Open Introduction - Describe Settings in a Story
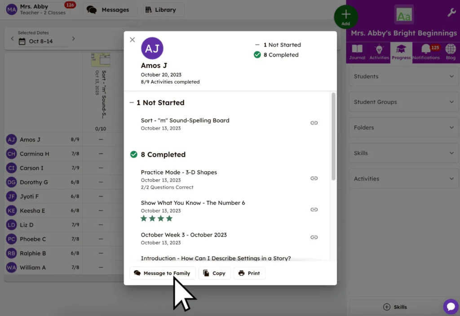The height and width of the screenshot is (316, 460). (x=216, y=258)
